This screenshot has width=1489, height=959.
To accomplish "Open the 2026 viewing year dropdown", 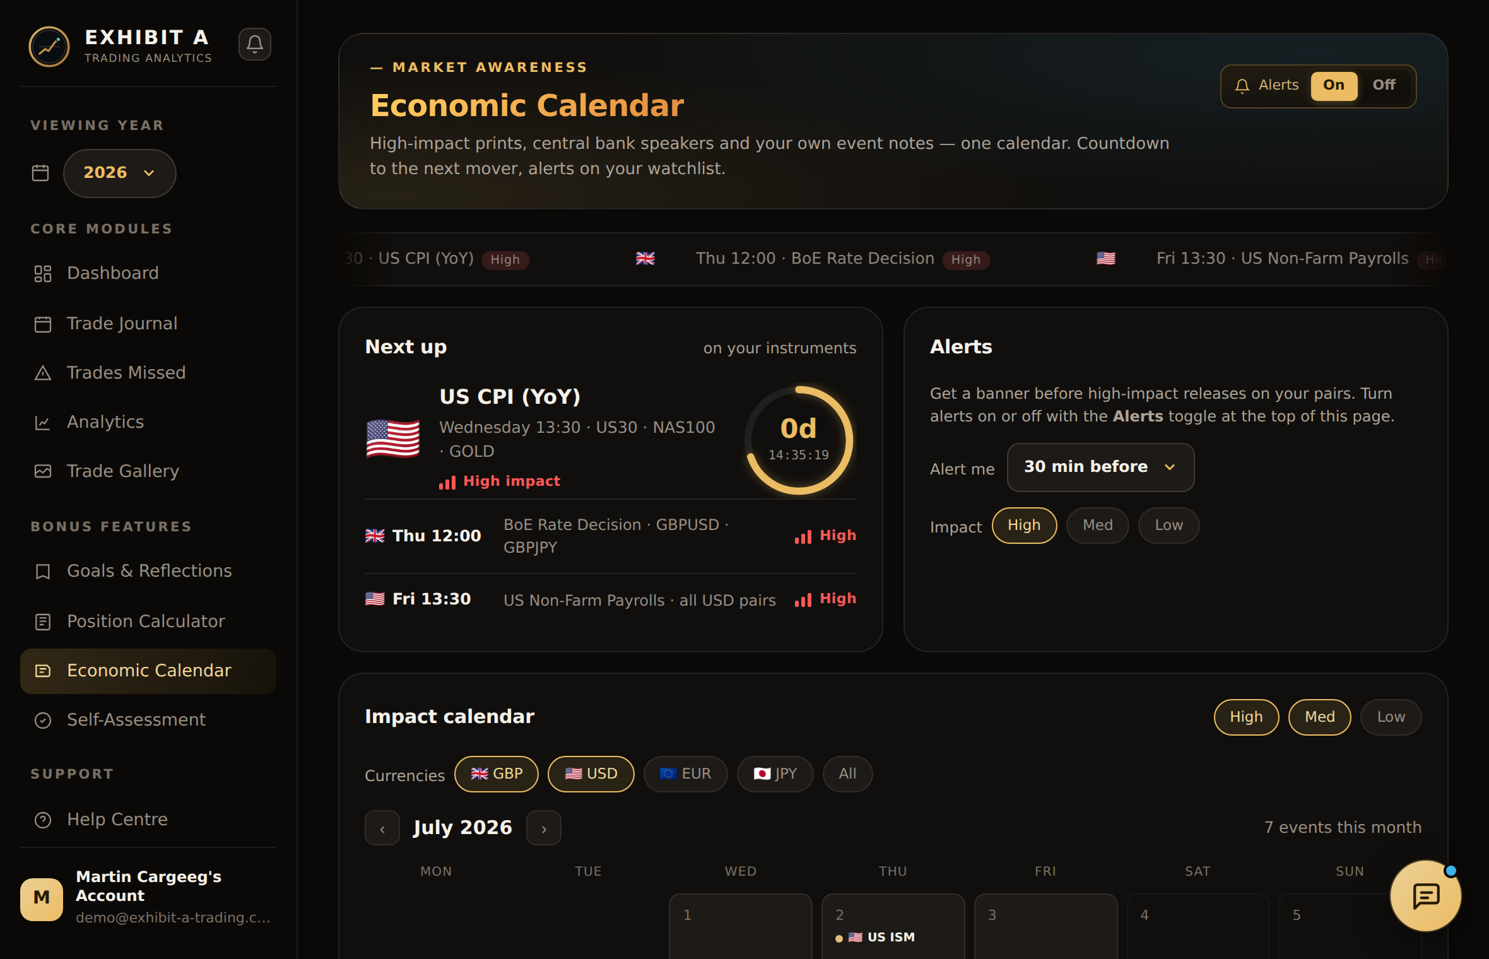I will 119,173.
